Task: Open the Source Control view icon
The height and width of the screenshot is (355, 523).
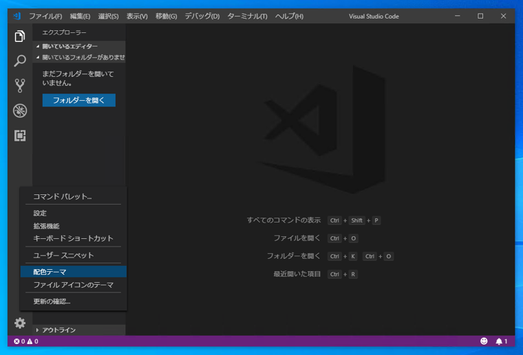Action: click(20, 86)
